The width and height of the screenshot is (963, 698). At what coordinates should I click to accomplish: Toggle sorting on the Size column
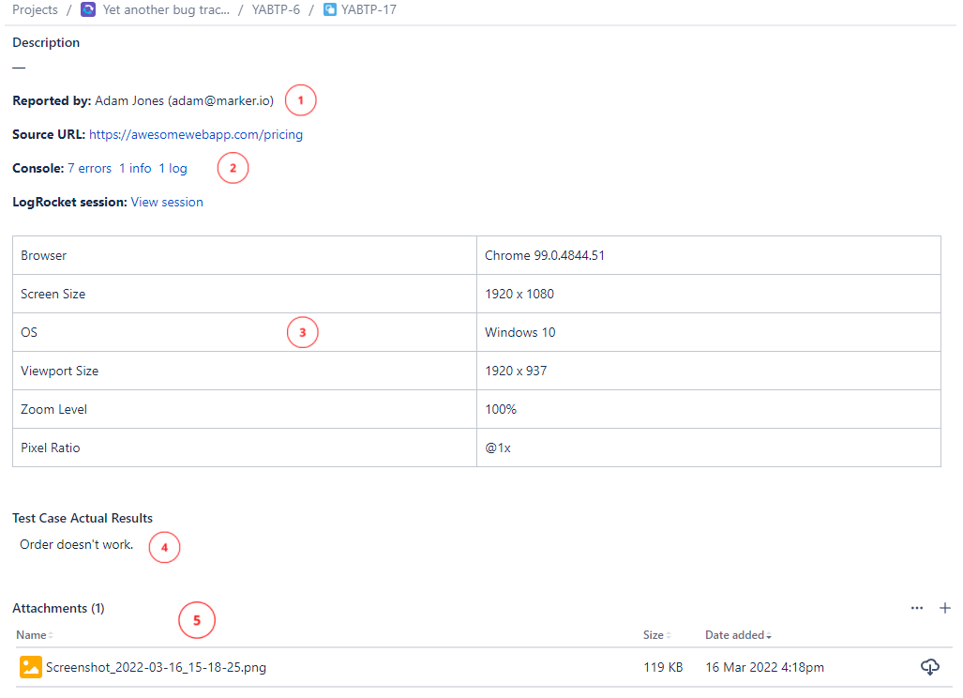[656, 635]
